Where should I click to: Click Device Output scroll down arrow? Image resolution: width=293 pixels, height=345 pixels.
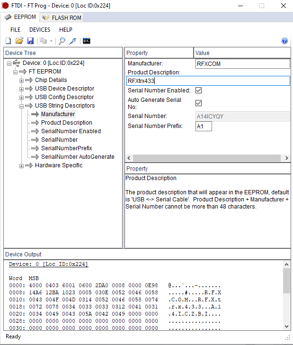point(286,327)
